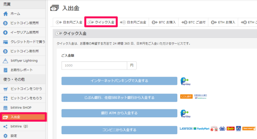Image resolution: width=257 pixels, height=139 pixels.
Task: Click the share icon beside bitWire (β)
Action: (x=5, y=127)
